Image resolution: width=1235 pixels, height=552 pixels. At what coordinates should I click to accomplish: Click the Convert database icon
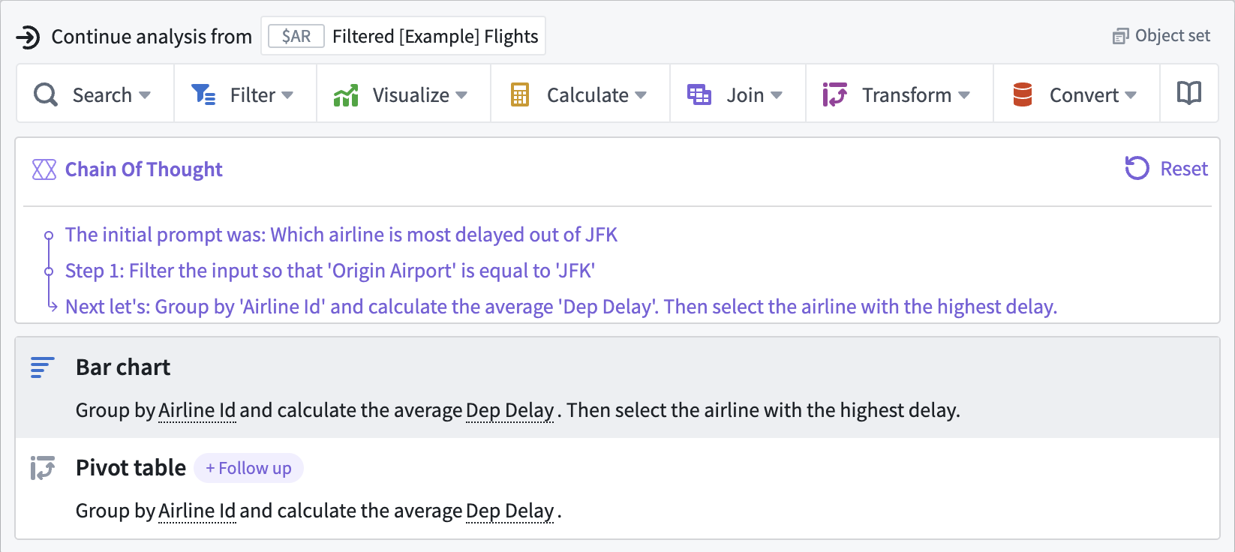pyautogui.click(x=1023, y=94)
